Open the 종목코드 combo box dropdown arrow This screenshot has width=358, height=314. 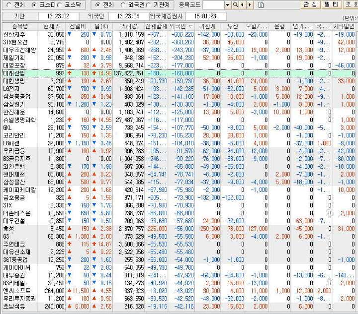tap(228, 5)
